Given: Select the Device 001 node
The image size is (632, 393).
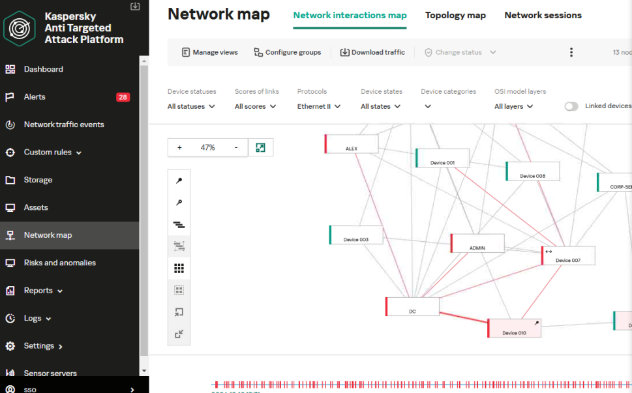Looking at the screenshot, I should [x=443, y=158].
